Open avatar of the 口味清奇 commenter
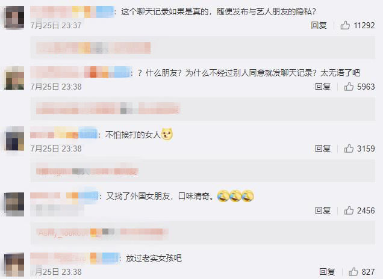Viewport: 383px width, 279px height. point(14,204)
